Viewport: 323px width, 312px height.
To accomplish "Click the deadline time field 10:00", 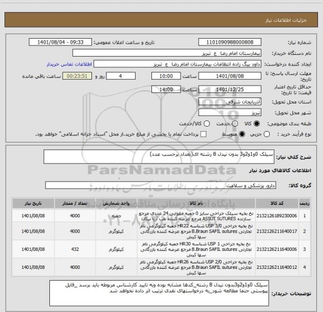I will [x=166, y=76].
